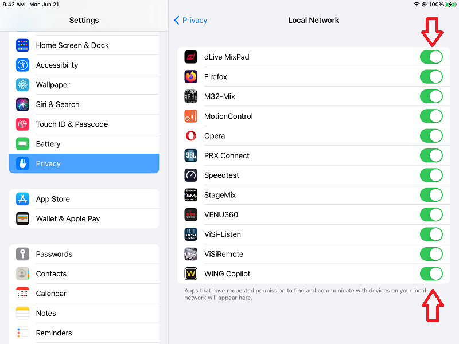The image size is (459, 344).
Task: Tap the green Battery icon
Action: [x=22, y=144]
